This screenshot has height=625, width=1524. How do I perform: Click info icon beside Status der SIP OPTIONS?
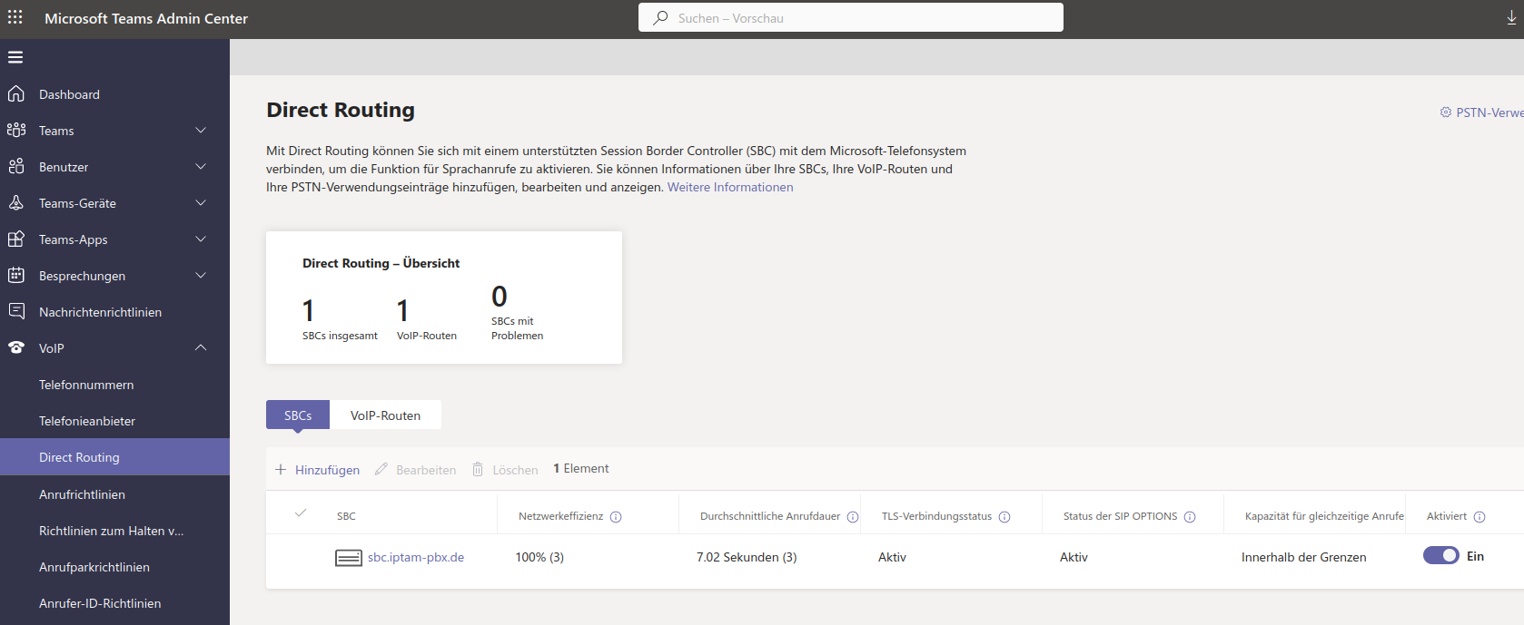1190,517
